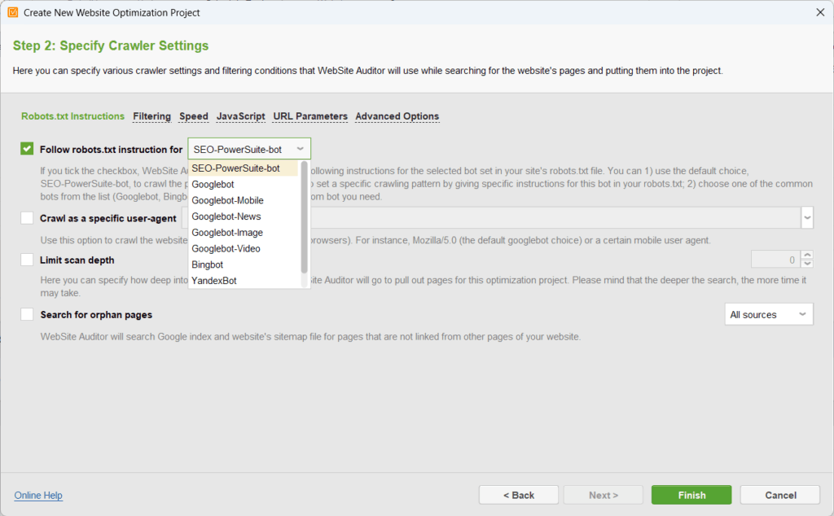834x516 pixels.
Task: Go to Advanced Options tab
Action: point(397,116)
